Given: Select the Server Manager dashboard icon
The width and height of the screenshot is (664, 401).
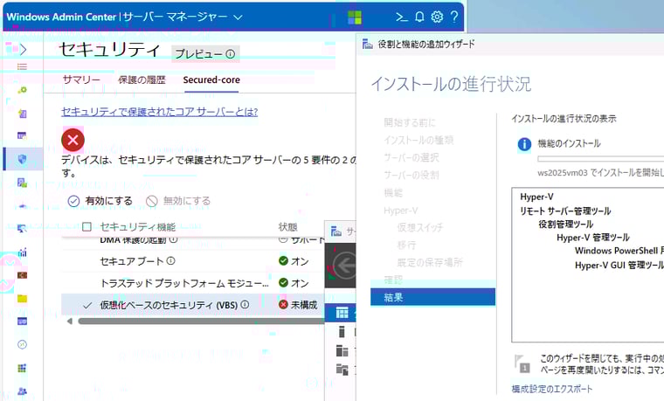Looking at the screenshot, I should point(342,313).
